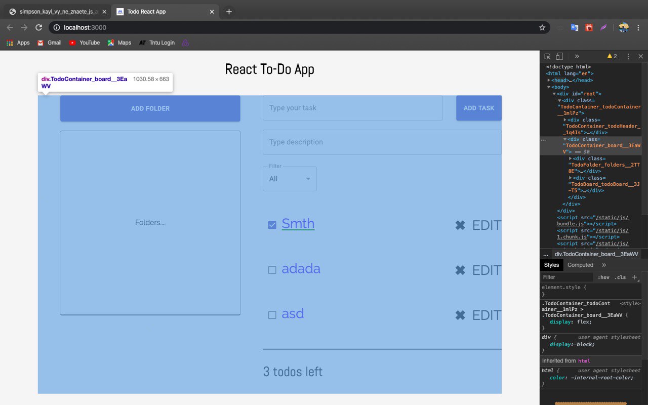Open the Chrome profile avatar
The image size is (648, 405).
624,27
